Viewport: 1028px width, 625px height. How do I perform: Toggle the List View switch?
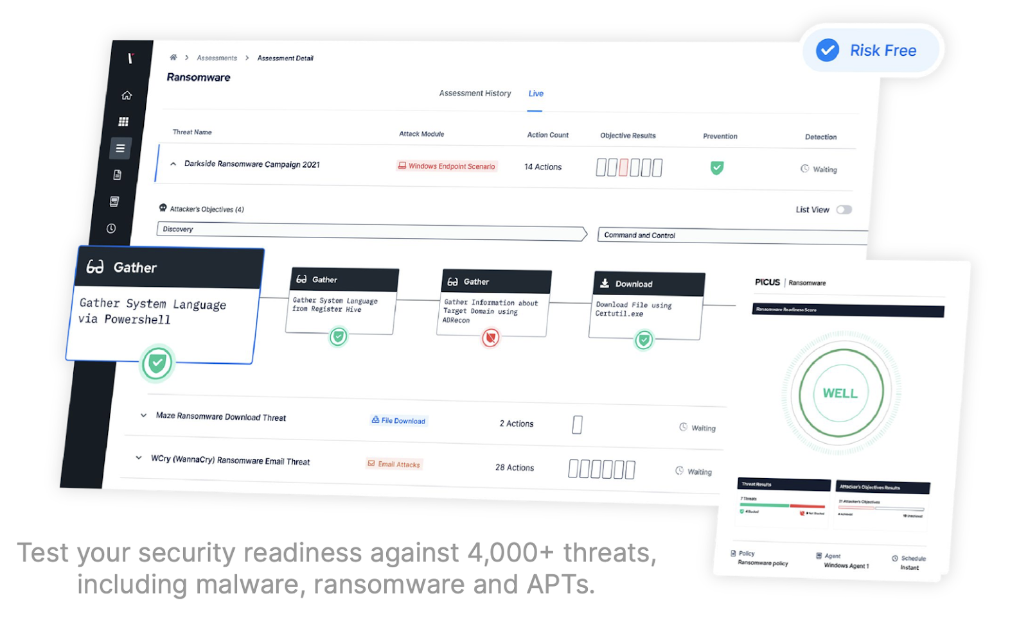coord(844,210)
